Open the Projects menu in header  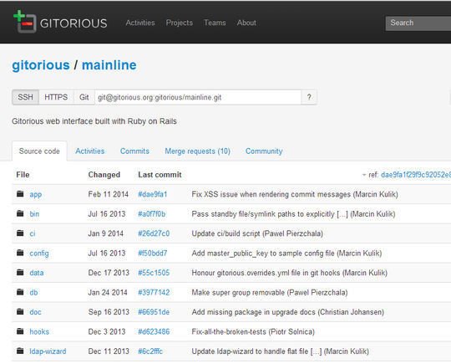coord(180,23)
